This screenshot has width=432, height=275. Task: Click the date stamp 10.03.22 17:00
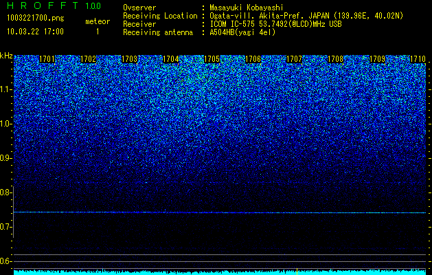click(x=36, y=31)
